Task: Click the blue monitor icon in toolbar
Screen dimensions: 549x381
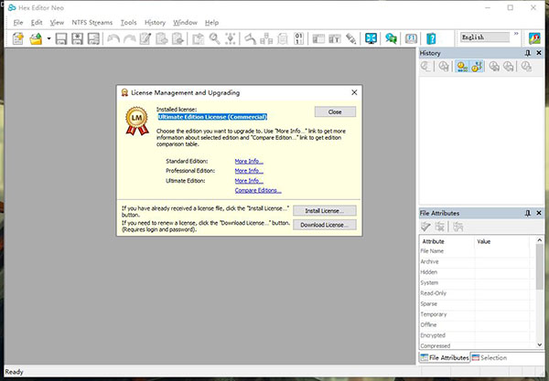Action: [371, 38]
